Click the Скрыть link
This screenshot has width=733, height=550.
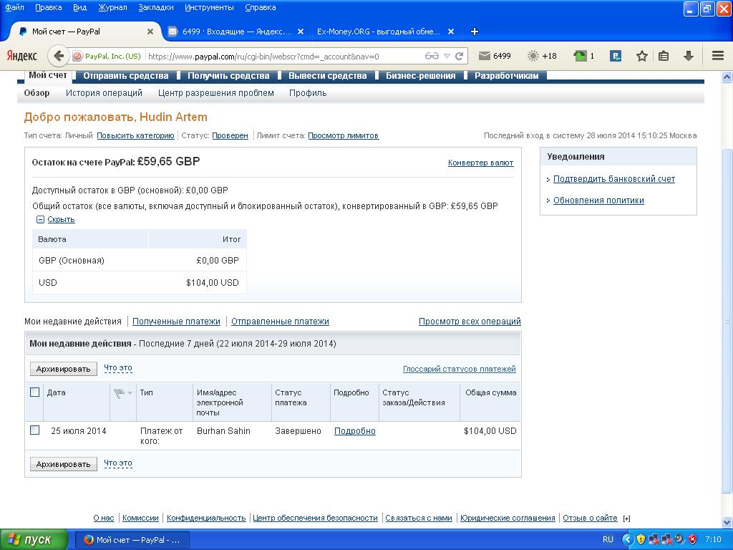62,219
